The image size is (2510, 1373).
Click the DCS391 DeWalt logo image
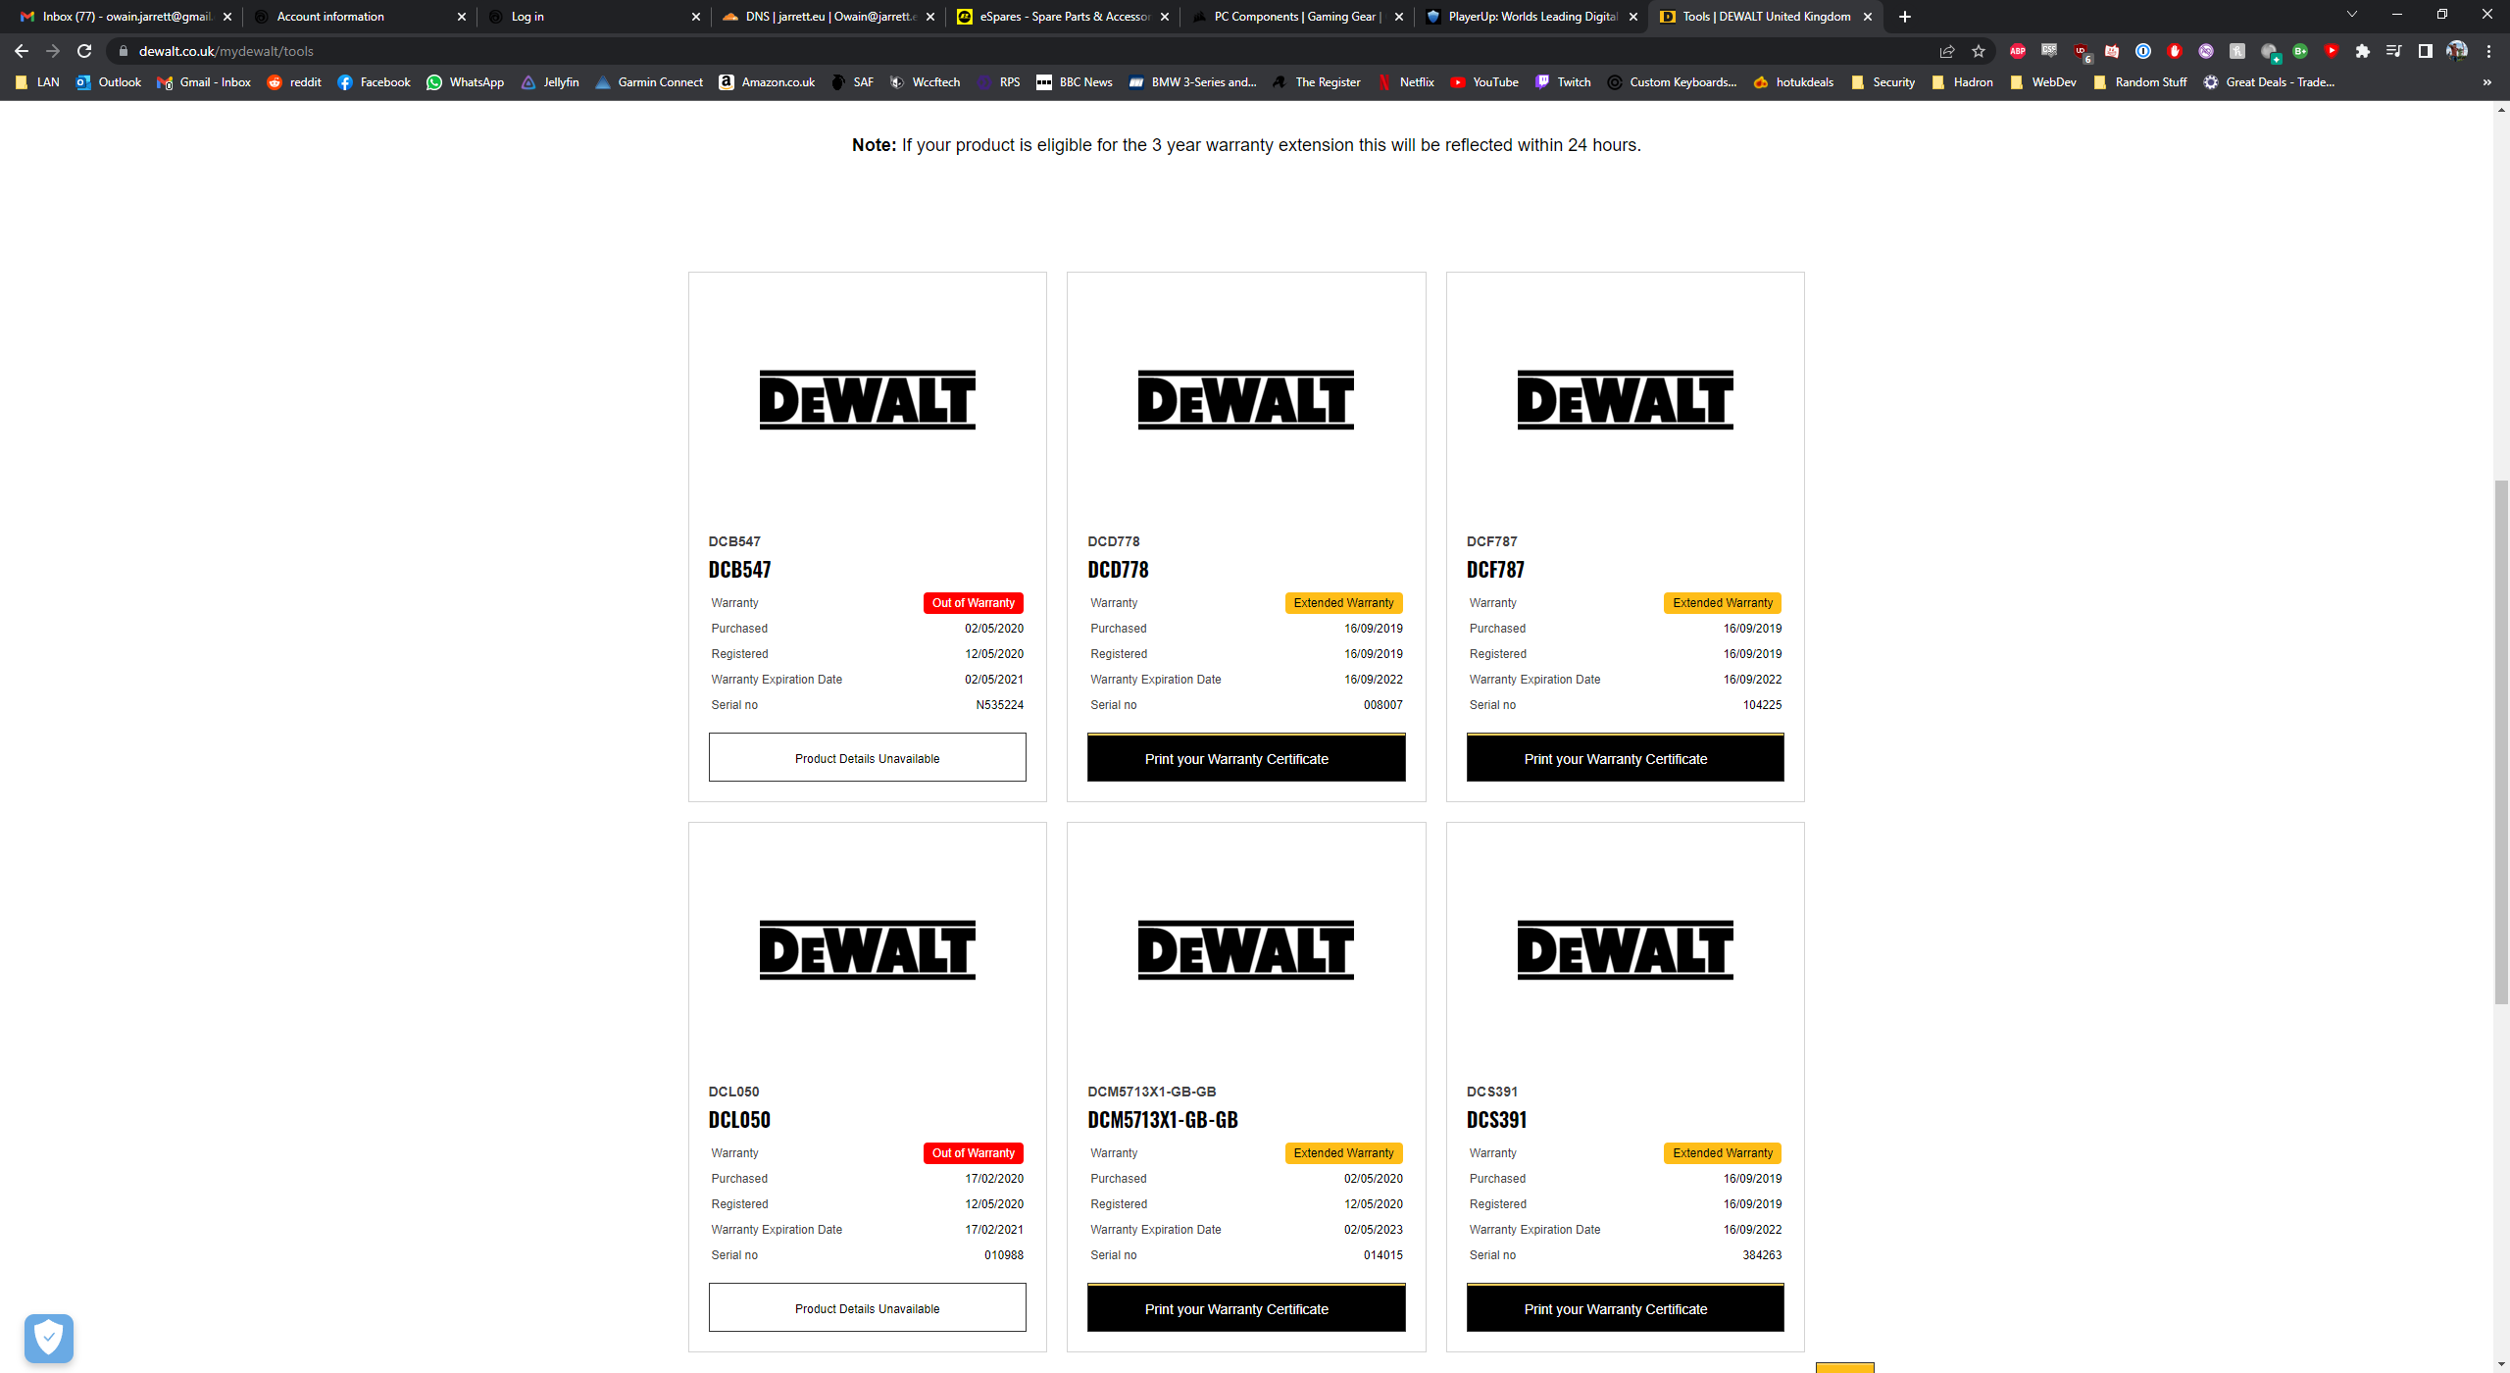coord(1626,949)
